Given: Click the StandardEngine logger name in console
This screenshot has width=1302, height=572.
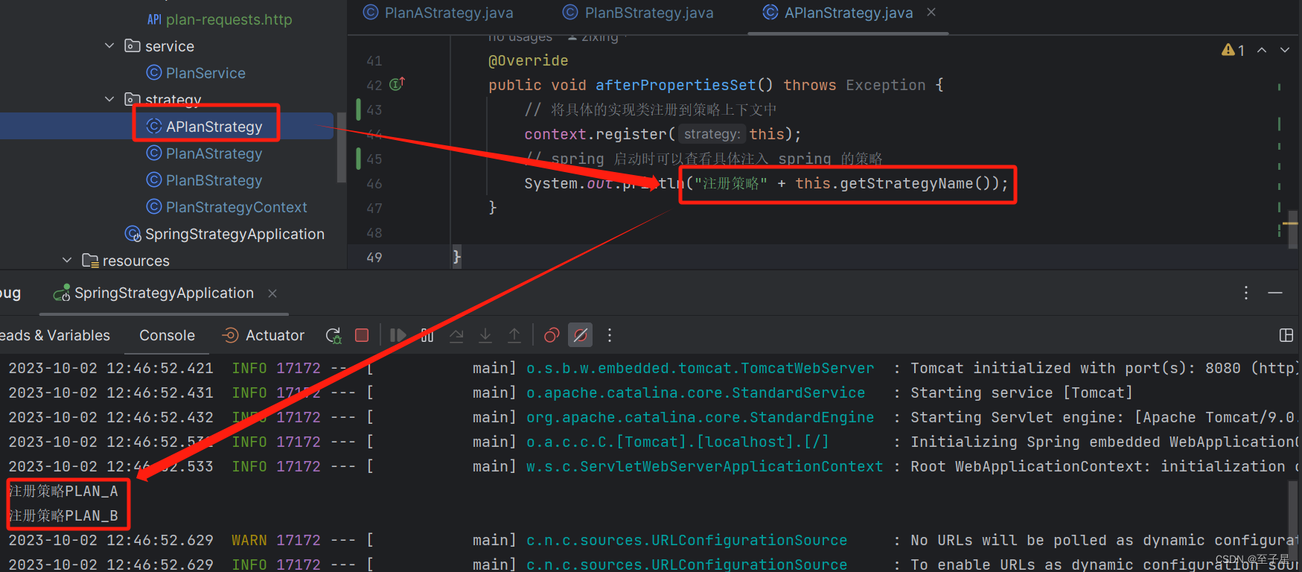Looking at the screenshot, I should 700,417.
